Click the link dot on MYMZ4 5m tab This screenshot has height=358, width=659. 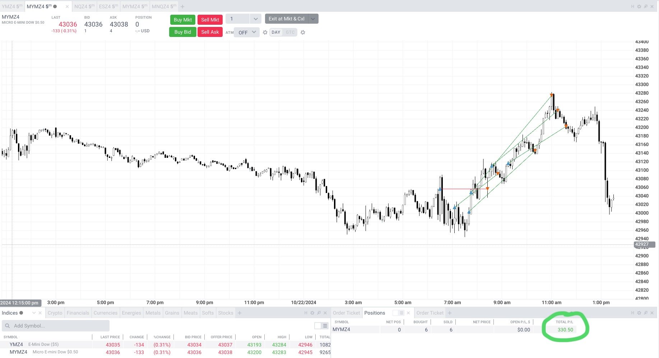tap(55, 6)
